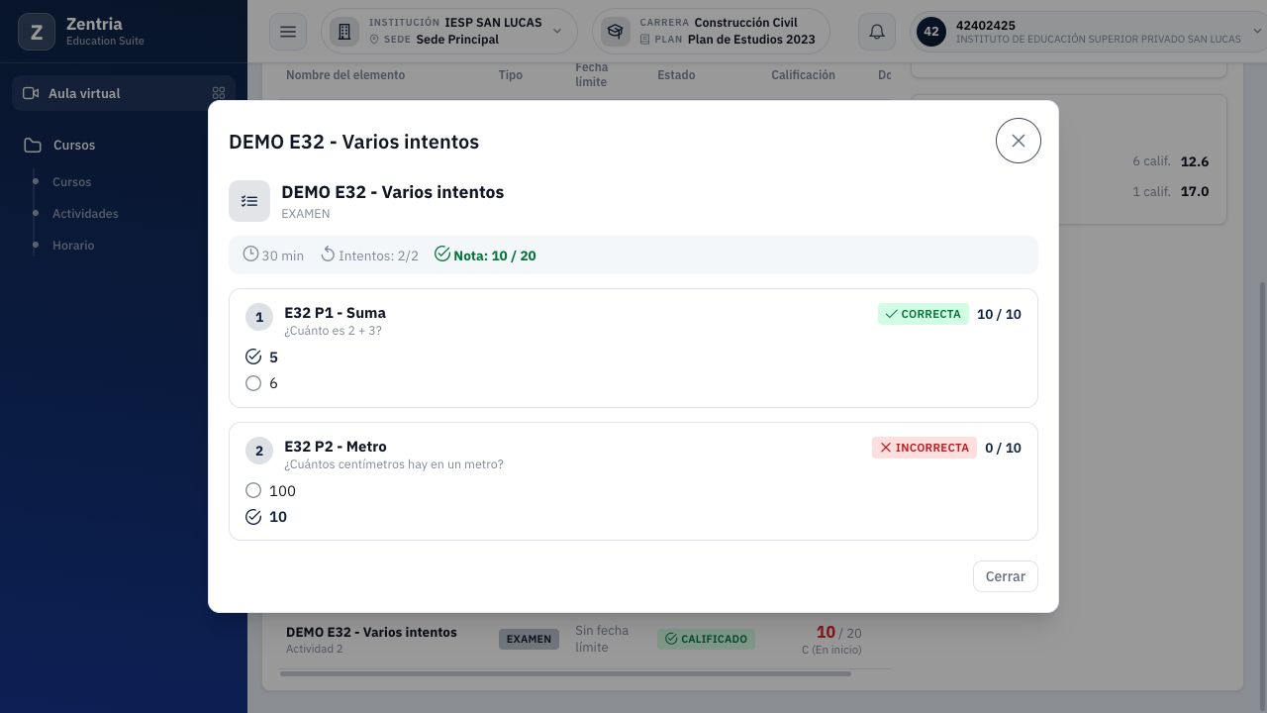
Task: Click the Calificación column header
Action: click(x=803, y=75)
